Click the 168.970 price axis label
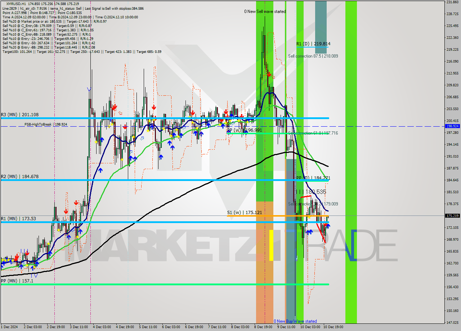Viewport: 461px width, 331px height. coord(452,240)
